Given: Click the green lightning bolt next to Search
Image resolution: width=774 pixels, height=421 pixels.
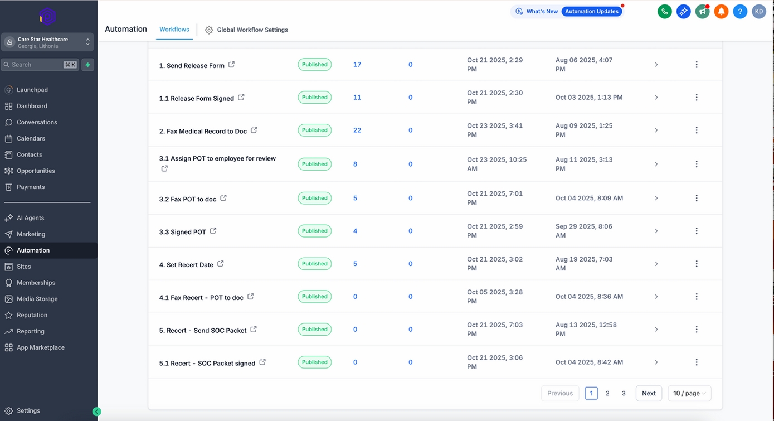Looking at the screenshot, I should pyautogui.click(x=87, y=65).
